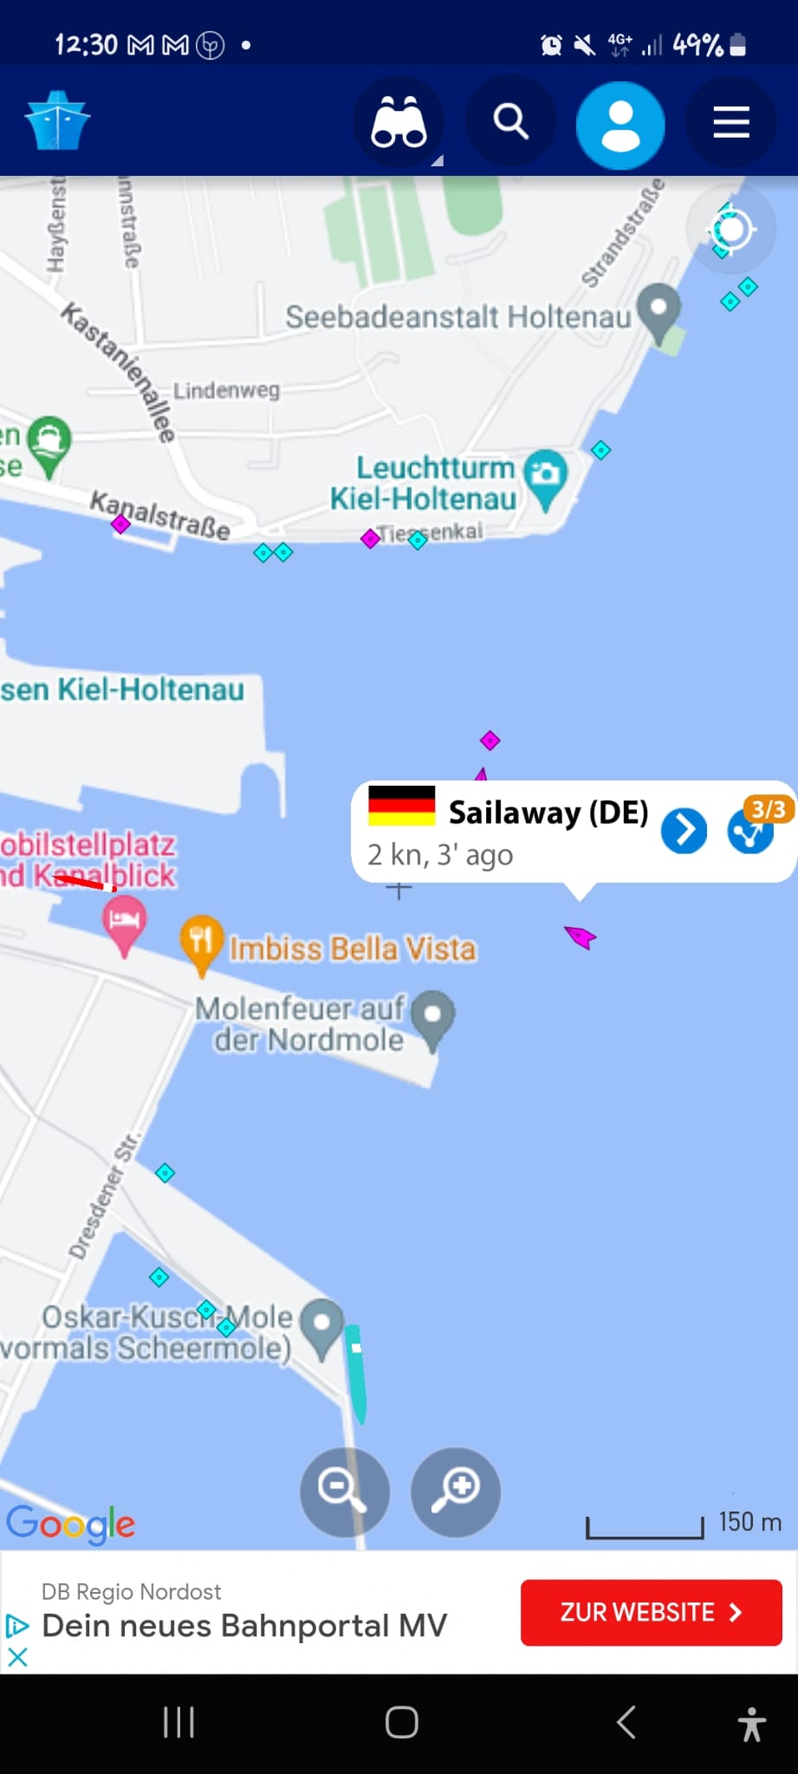Tap the Sailaway (DE) vessel name
Image resolution: width=798 pixels, height=1774 pixels.
pyautogui.click(x=548, y=813)
